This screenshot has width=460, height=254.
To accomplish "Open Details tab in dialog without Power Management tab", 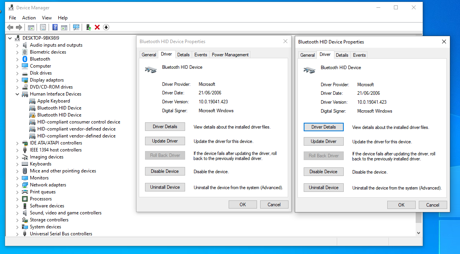I will point(342,55).
